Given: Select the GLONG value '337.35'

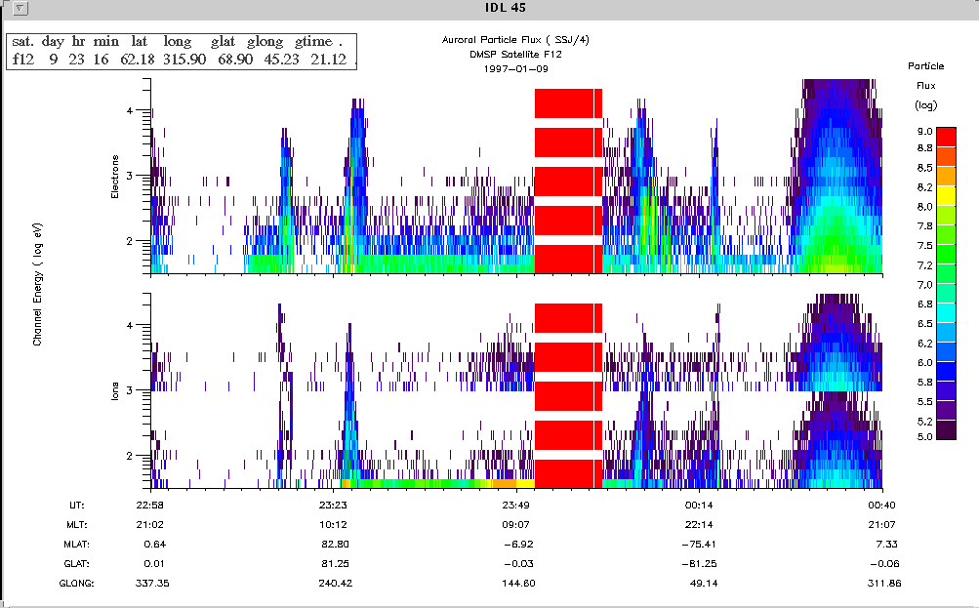Looking at the screenshot, I should tap(152, 584).
